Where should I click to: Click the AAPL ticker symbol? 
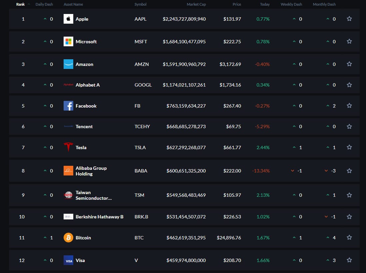141,19
